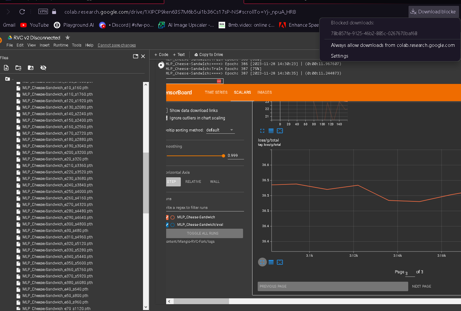This screenshot has width=461, height=311.
Task: Fit domain icon below loss/g/total chart
Action: click(280, 262)
